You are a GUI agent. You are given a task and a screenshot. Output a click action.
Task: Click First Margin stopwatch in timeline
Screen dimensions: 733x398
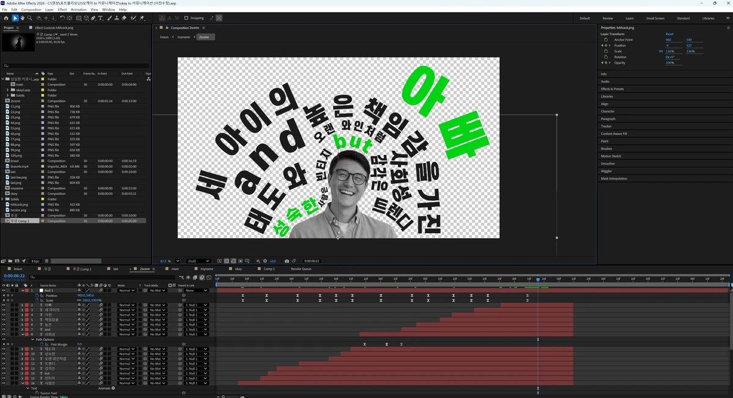click(42, 344)
